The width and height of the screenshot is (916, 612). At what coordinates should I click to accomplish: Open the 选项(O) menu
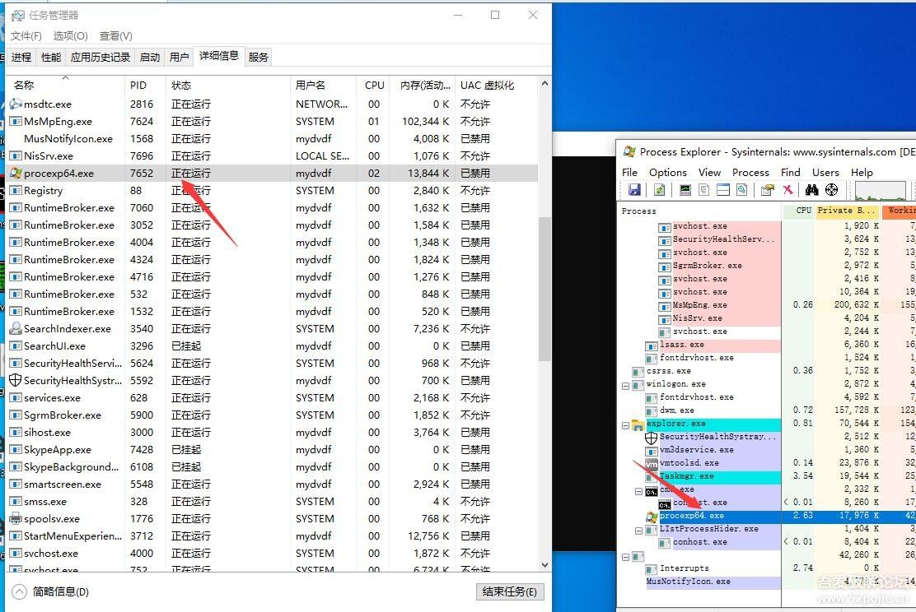(x=71, y=36)
